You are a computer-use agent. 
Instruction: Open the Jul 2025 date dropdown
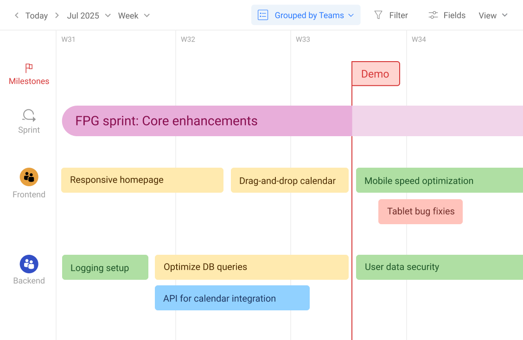(x=89, y=15)
